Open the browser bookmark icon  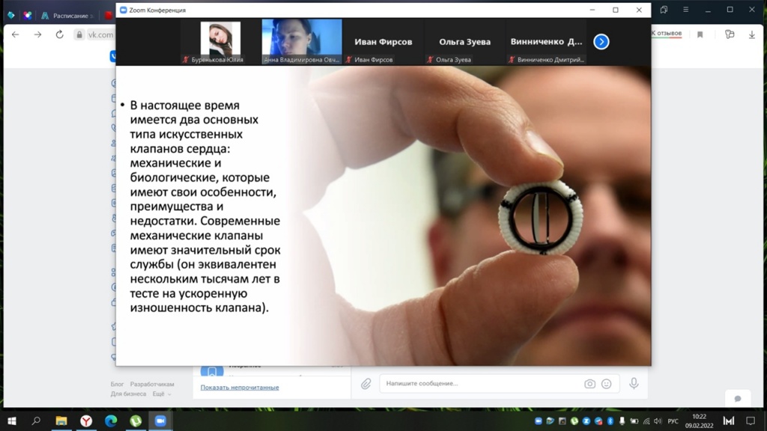pos(700,34)
